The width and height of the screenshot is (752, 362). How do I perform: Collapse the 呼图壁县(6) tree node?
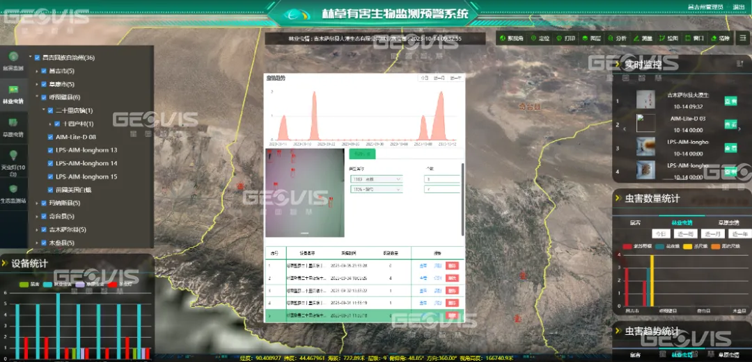[x=36, y=97]
